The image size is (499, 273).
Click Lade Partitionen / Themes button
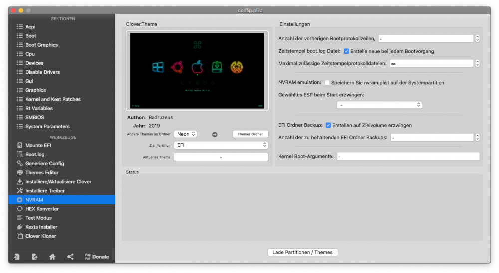tap(303, 252)
